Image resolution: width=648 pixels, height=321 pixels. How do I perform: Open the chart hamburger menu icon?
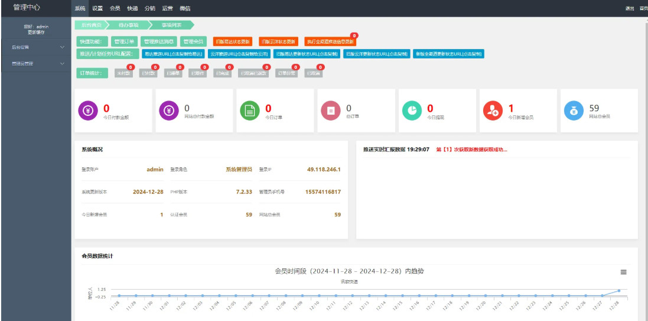tap(623, 272)
